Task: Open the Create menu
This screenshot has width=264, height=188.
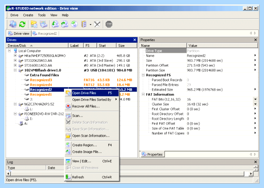Action: click(28, 15)
